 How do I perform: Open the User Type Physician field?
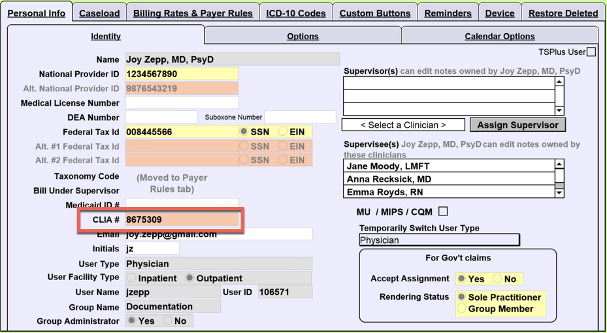[218, 264]
